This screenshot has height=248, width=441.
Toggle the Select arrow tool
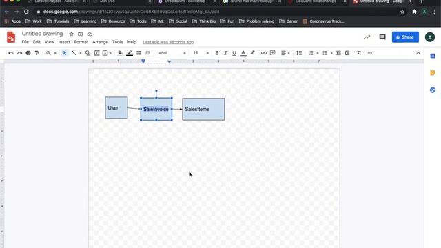point(65,53)
